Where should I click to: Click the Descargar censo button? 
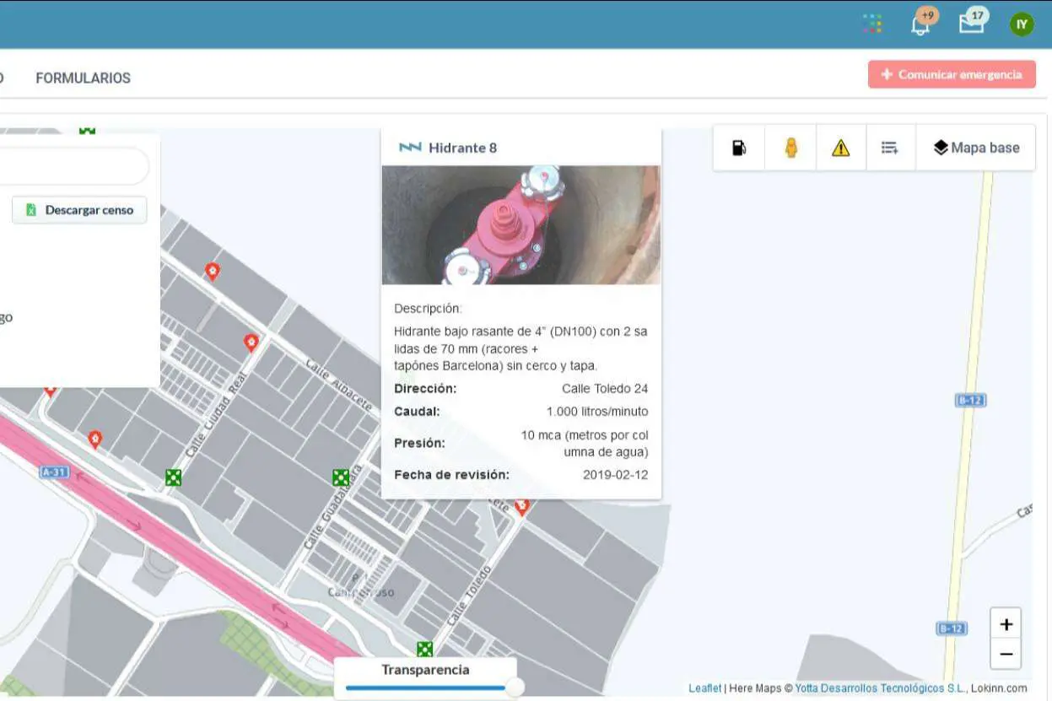point(79,210)
